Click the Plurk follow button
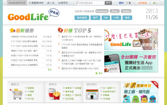This screenshot has height=105, width=167. 115,11
